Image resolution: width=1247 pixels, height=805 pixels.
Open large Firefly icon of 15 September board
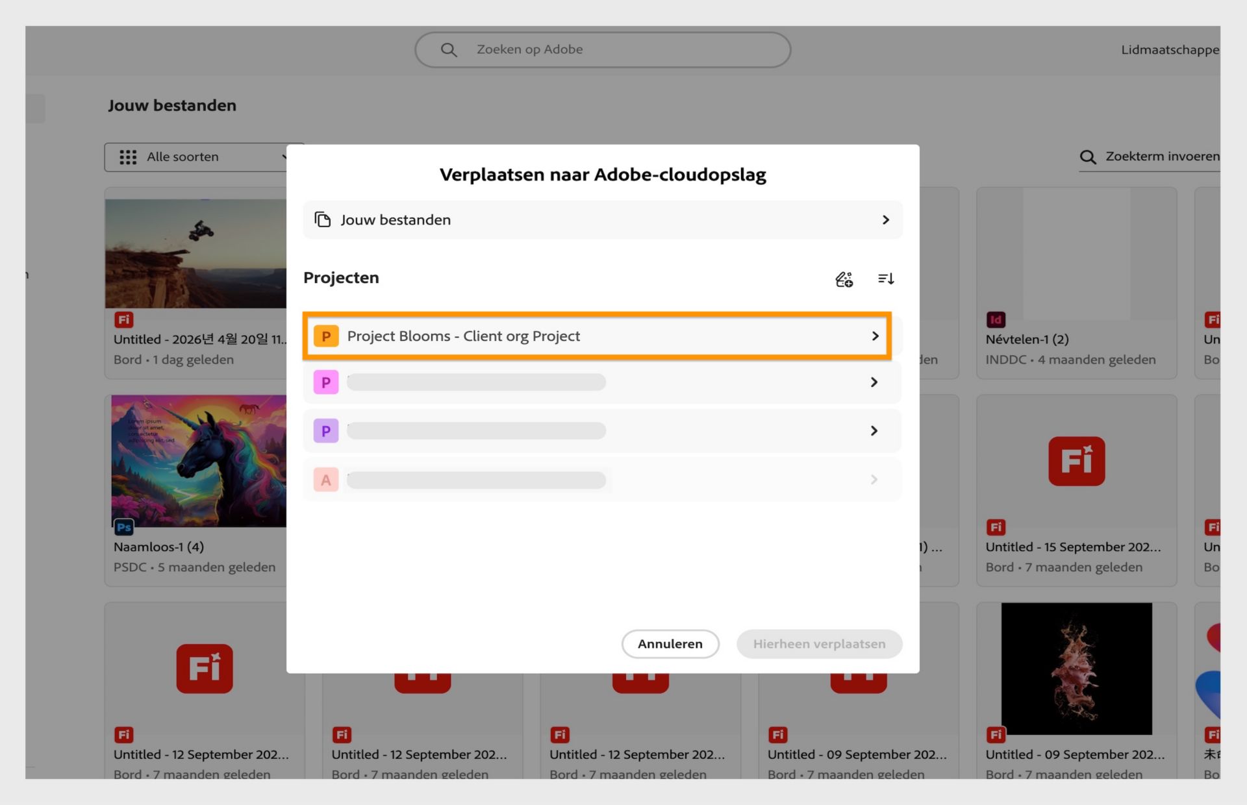pyautogui.click(x=1077, y=461)
